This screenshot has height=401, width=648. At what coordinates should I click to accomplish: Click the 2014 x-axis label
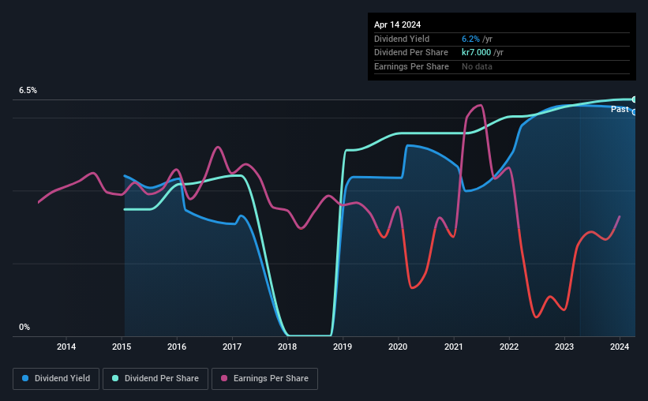(66, 347)
